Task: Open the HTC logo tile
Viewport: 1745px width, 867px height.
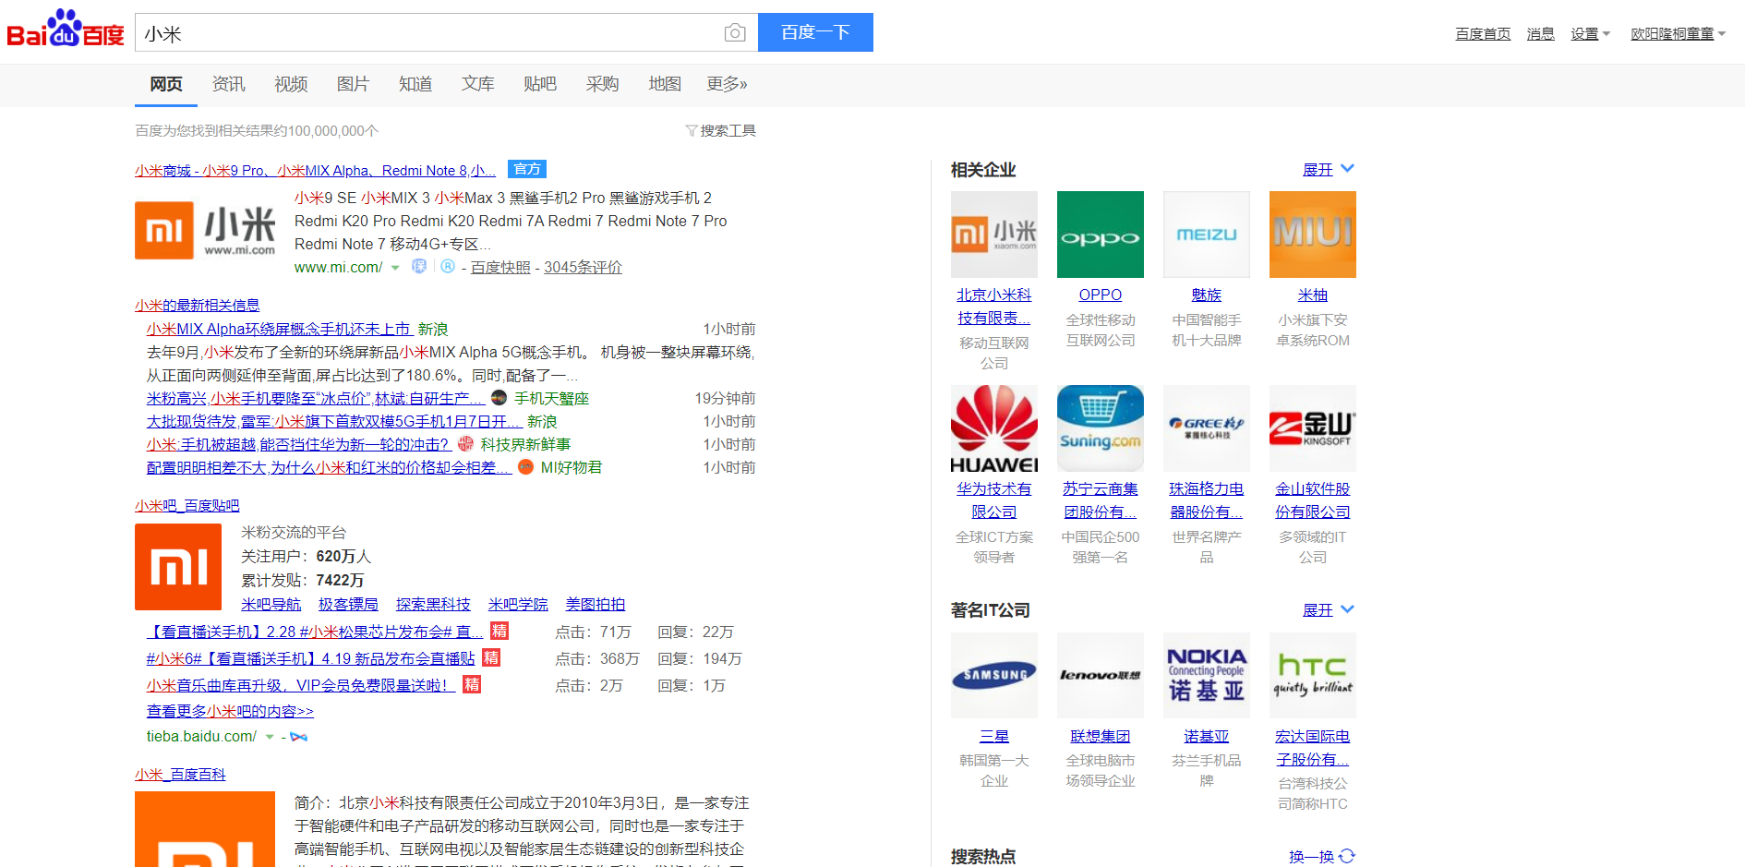Action: [x=1313, y=675]
